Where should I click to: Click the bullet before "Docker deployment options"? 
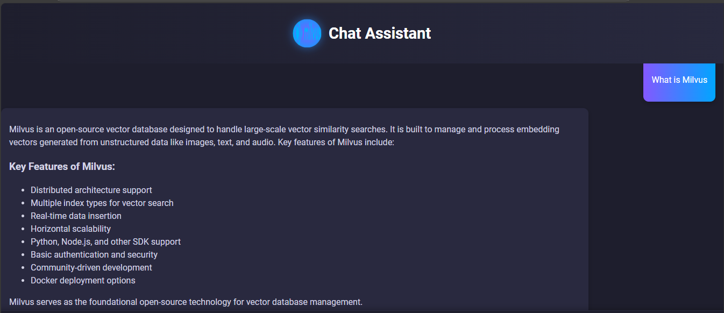click(x=23, y=281)
